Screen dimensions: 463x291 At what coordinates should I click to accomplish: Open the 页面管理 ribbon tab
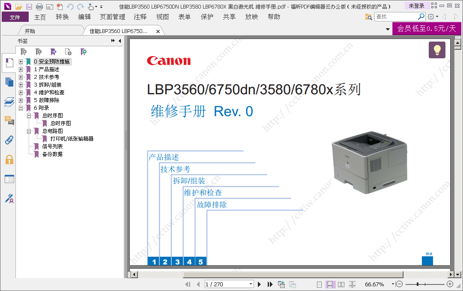pyautogui.click(x=113, y=17)
